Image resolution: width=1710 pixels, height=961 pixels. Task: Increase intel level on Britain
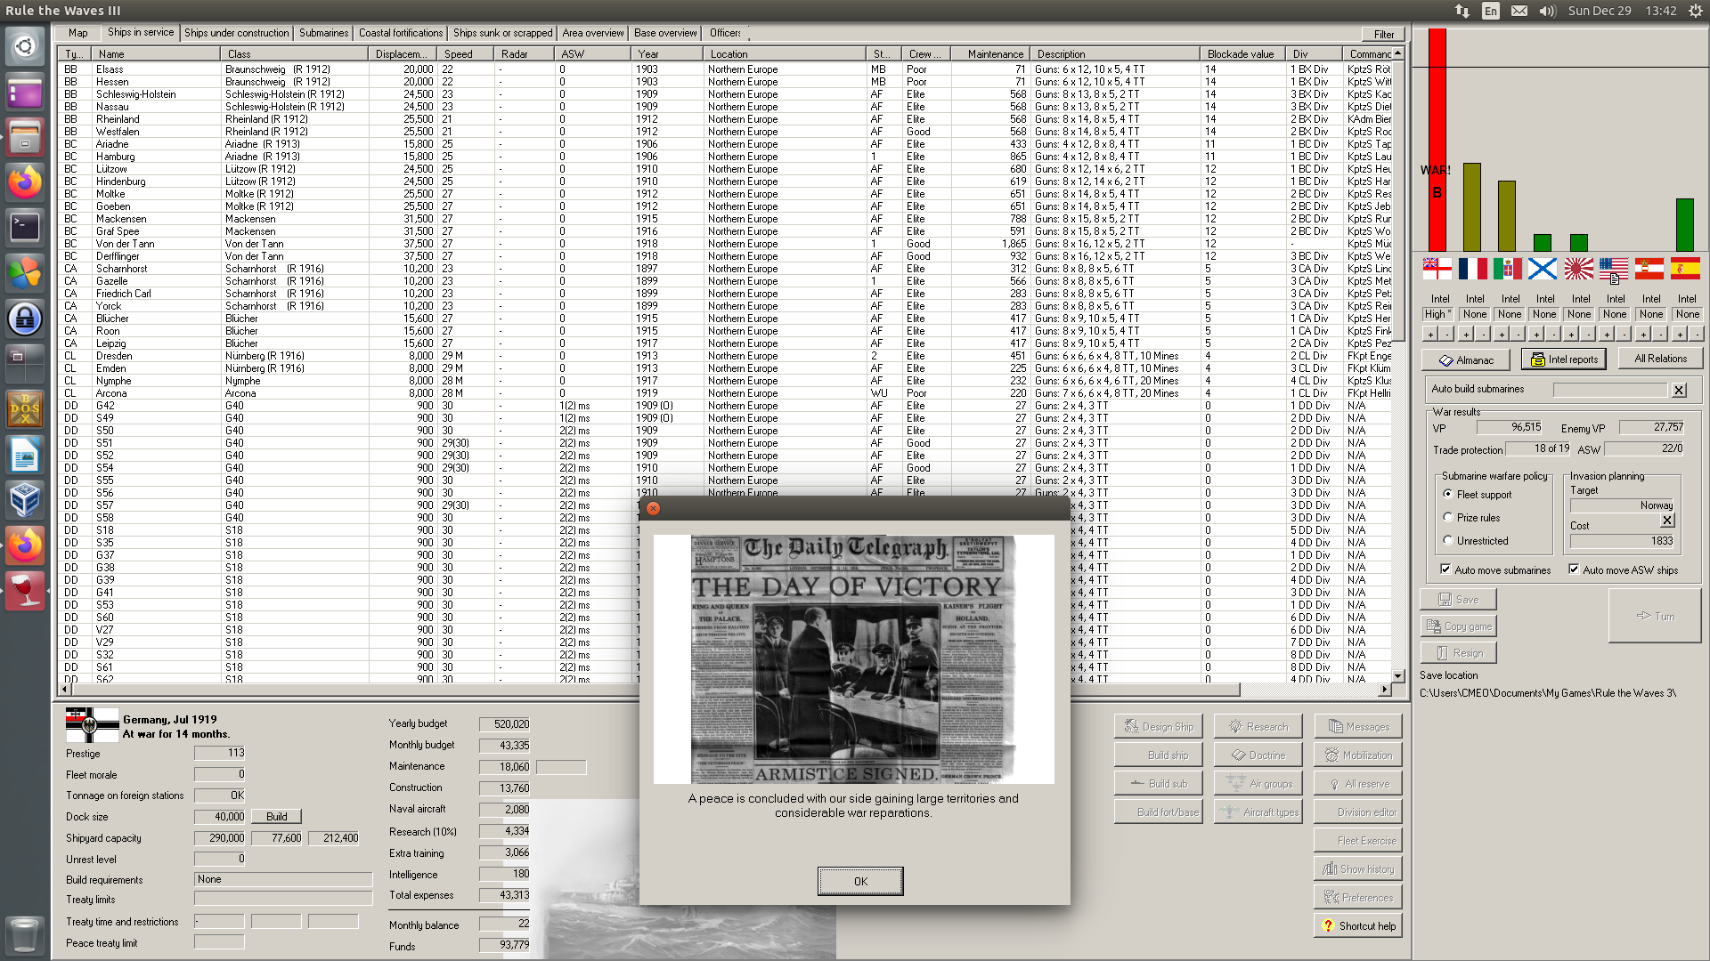coord(1429,335)
